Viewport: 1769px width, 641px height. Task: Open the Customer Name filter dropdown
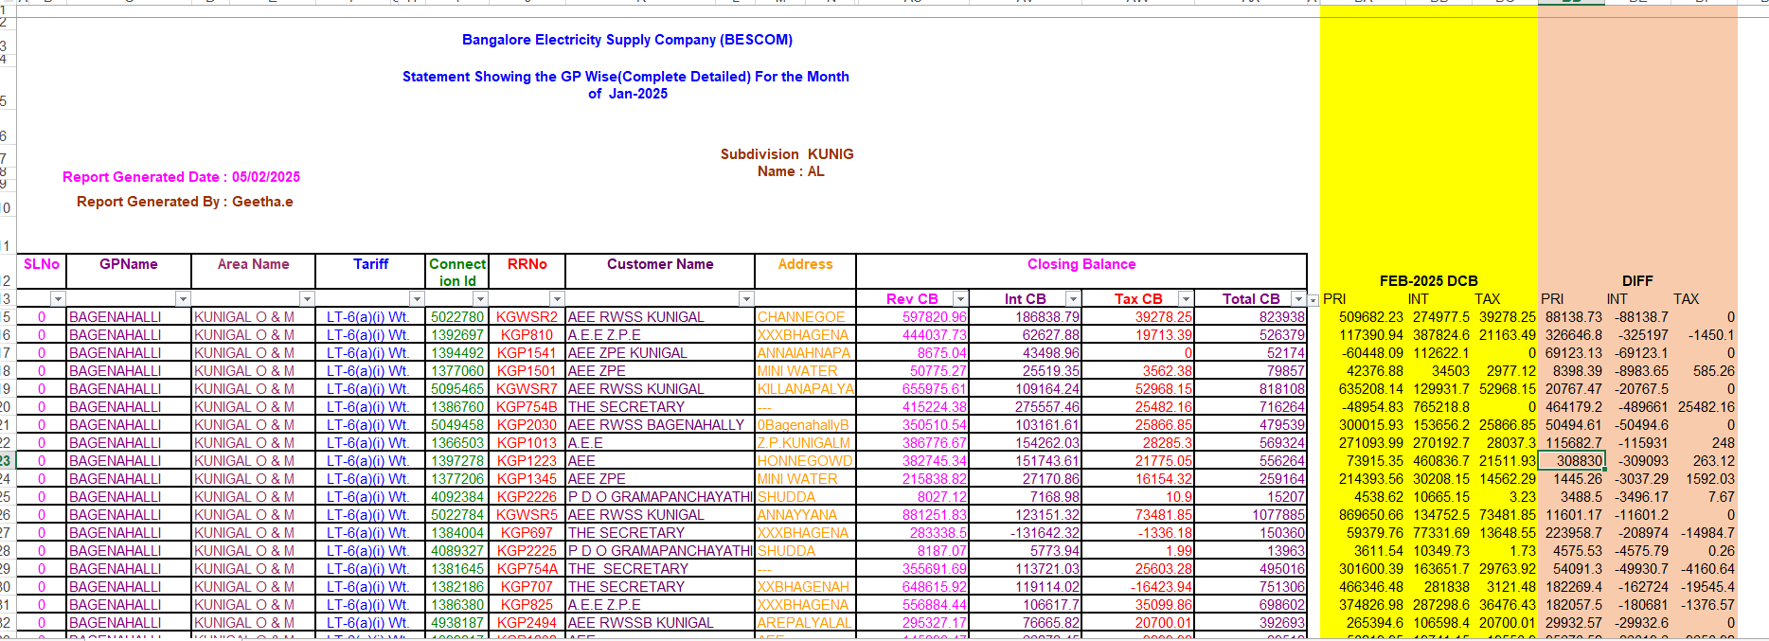coord(746,299)
